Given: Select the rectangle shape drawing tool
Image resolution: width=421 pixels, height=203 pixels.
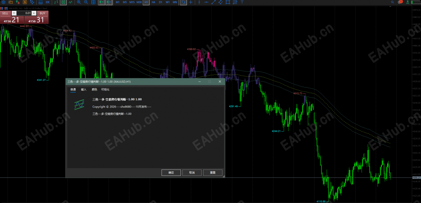Looking at the screenshot, I should pos(228,2).
